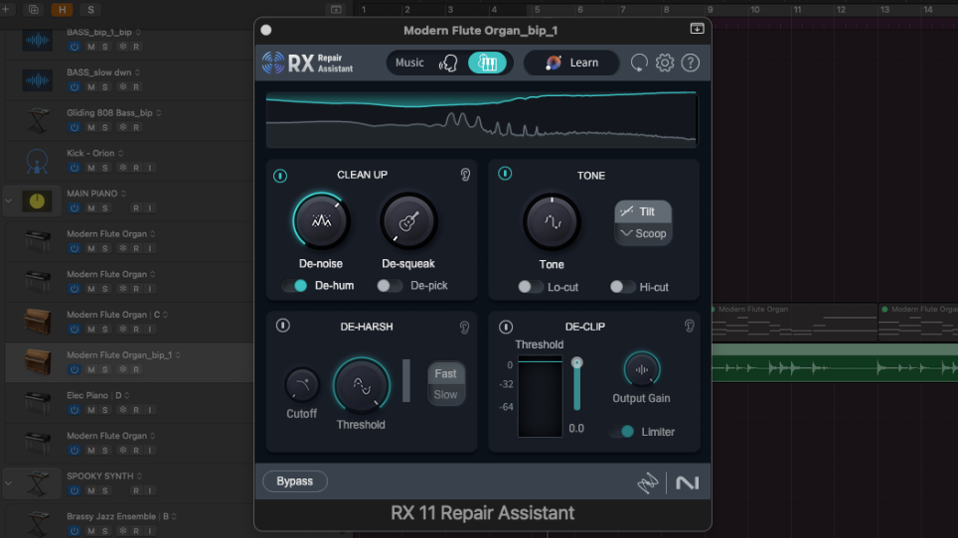Solo-listen De-clip module ear icon
The image size is (958, 538).
[x=689, y=327]
